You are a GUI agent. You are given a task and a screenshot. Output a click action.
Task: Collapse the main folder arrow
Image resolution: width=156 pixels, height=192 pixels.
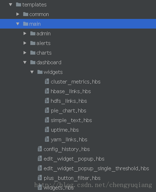tap(18, 24)
